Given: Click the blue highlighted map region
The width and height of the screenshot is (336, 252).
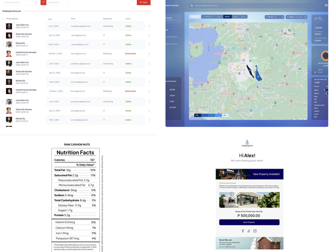Looking at the screenshot, I should coord(258,74).
